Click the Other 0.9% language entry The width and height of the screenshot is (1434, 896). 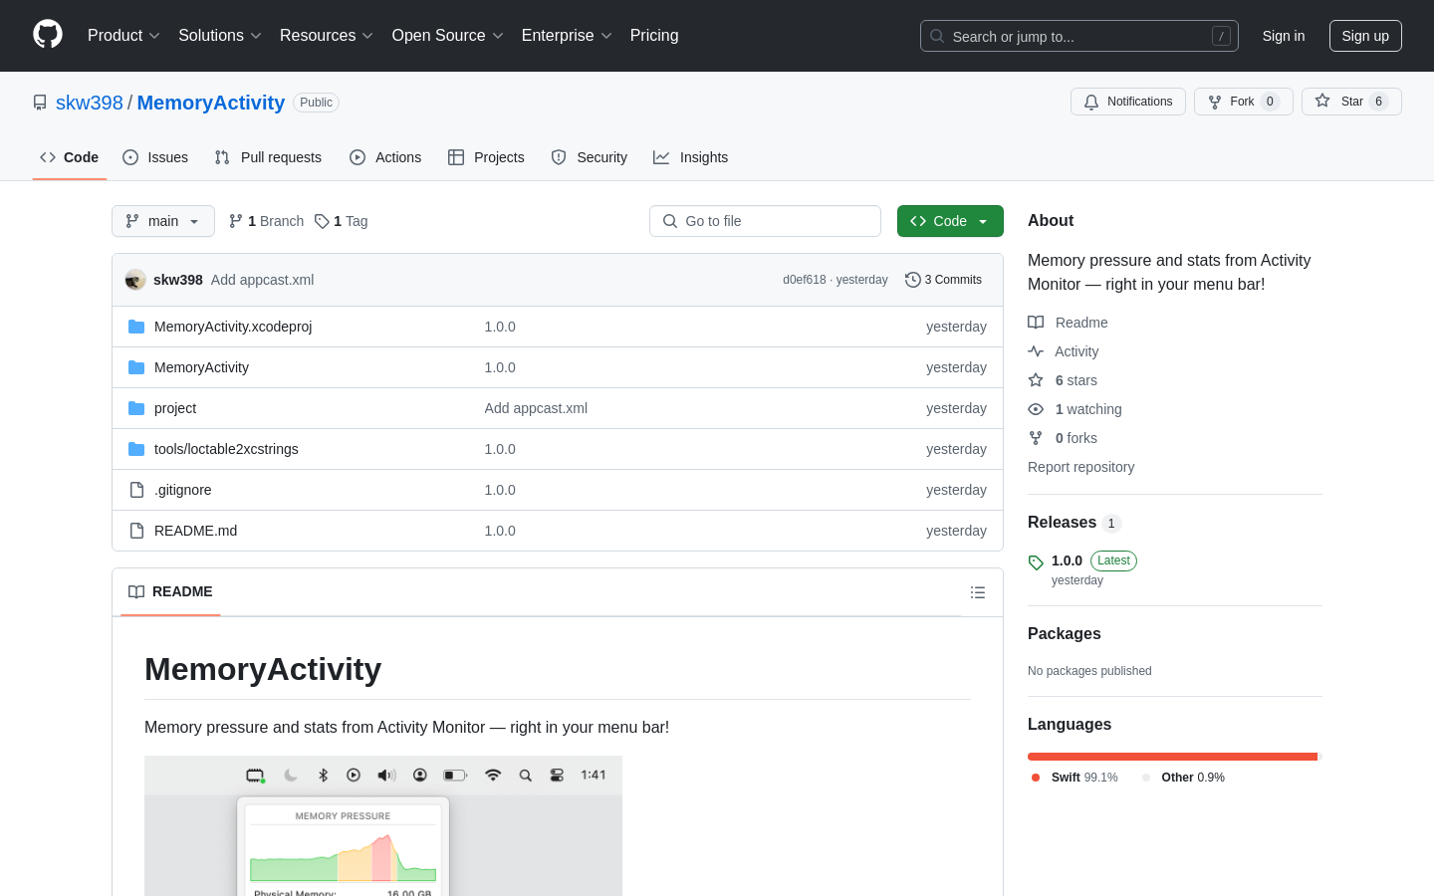pos(1183,778)
